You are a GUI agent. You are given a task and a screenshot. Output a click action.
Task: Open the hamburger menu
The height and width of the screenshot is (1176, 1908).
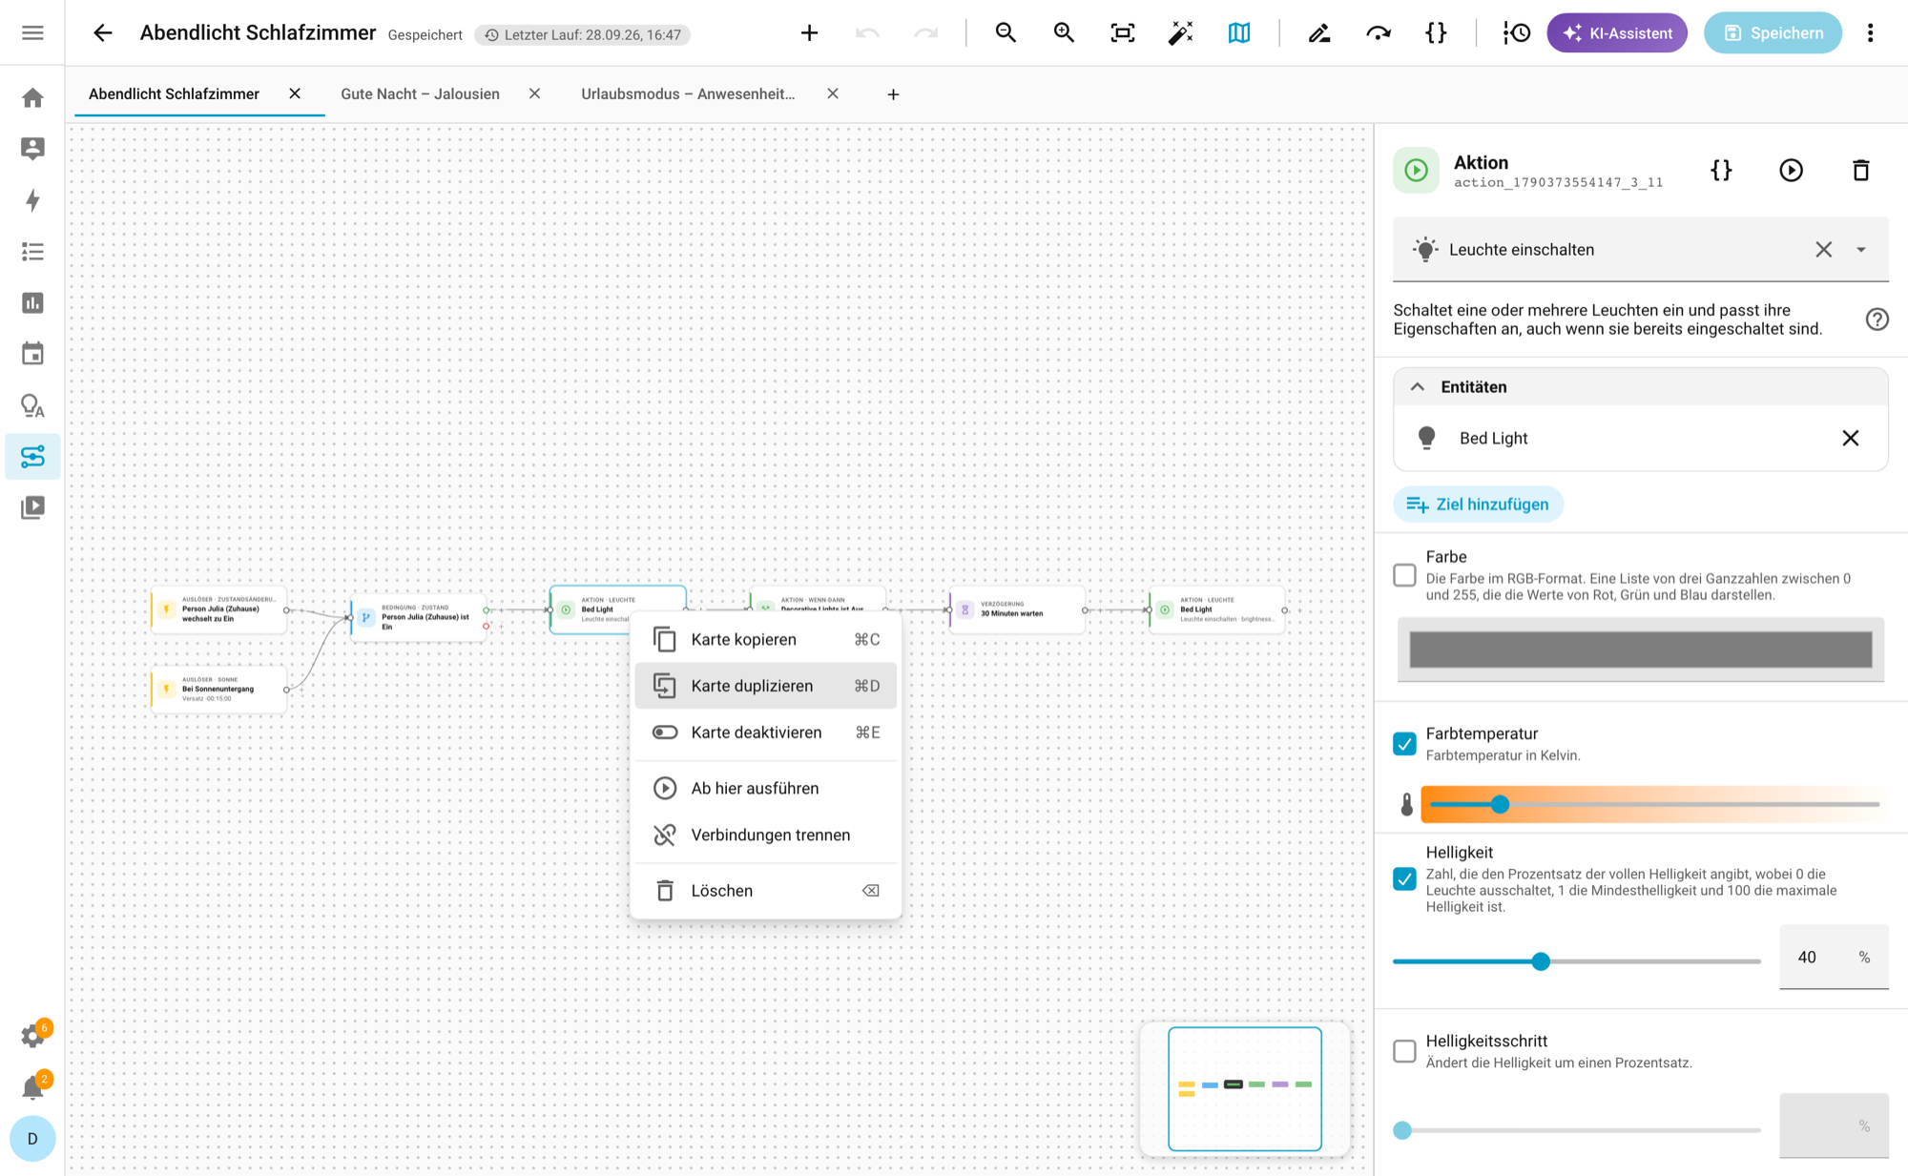click(32, 32)
